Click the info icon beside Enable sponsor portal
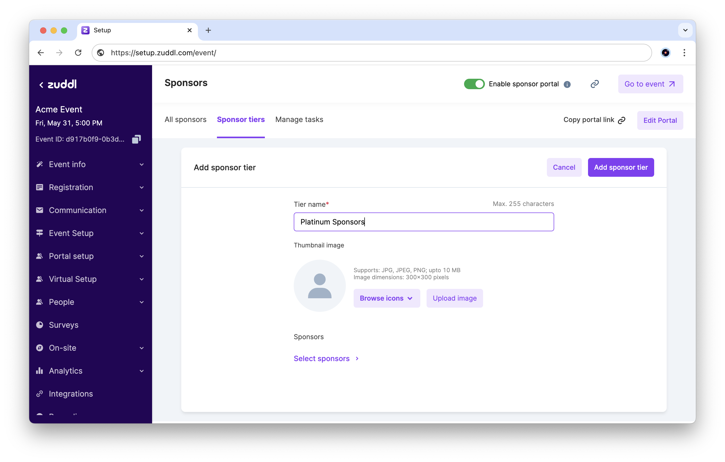This screenshot has width=725, height=462. (567, 84)
